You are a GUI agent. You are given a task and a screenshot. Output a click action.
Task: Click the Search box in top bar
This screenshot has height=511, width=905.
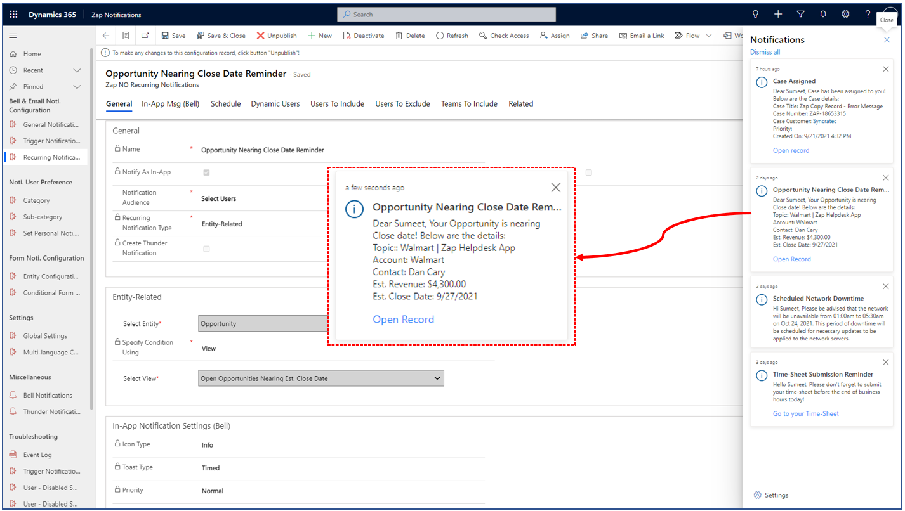coord(446,15)
